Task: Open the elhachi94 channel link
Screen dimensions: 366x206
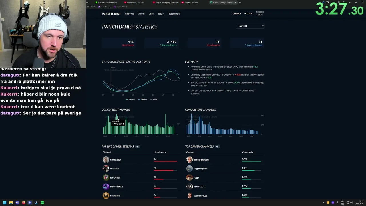Action: click(115, 196)
